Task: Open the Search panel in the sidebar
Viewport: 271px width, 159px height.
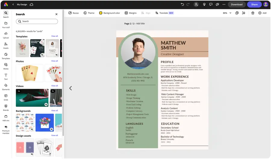Action: click(6, 14)
